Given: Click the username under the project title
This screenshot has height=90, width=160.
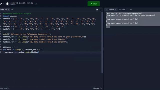Looking at the screenshot, I should (x=13, y=4).
